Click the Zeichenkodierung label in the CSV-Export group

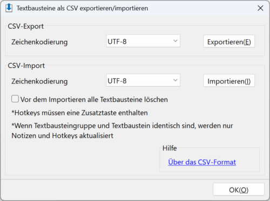pos(39,42)
